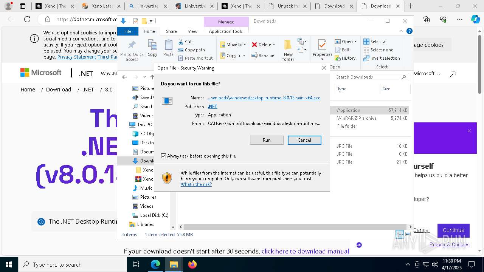Click the Properties icon in ribbon
Viewport: 484px width, 272px height.
pos(322,45)
